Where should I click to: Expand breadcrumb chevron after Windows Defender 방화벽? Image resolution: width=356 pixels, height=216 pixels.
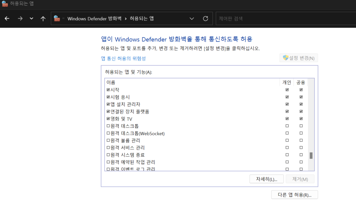126,19
